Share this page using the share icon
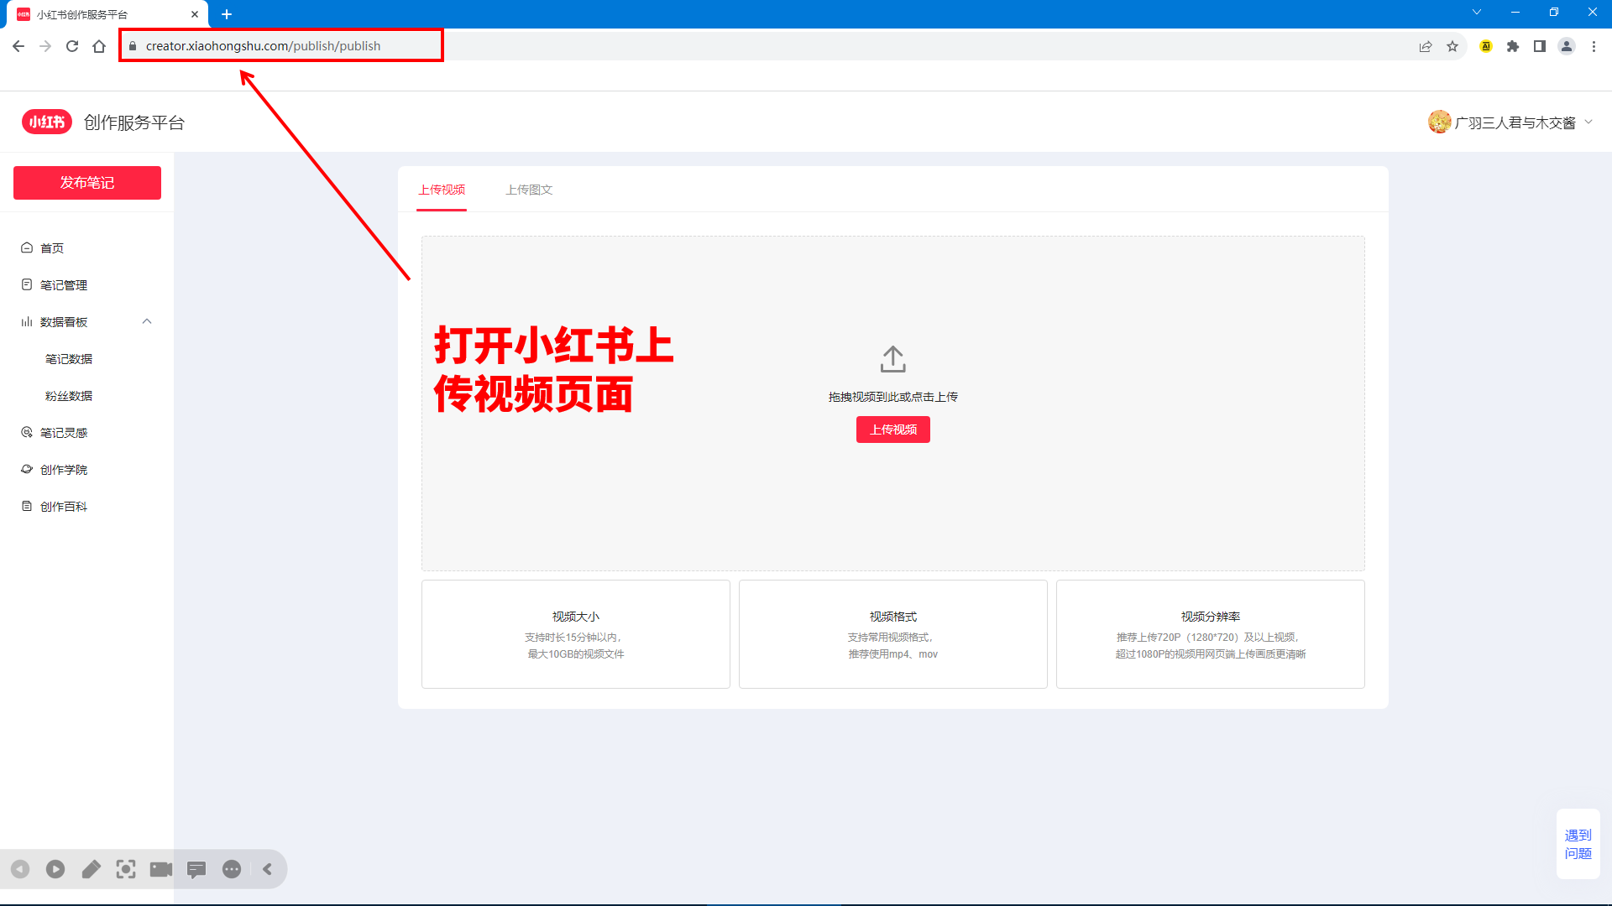The image size is (1612, 906). [x=1426, y=46]
